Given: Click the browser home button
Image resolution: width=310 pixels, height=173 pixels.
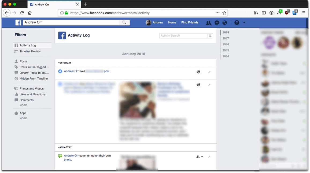Looking at the screenshot, I should pyautogui.click(x=30, y=13).
